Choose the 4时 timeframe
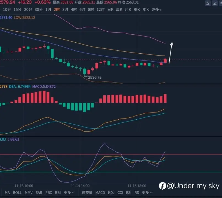 [74, 10]
